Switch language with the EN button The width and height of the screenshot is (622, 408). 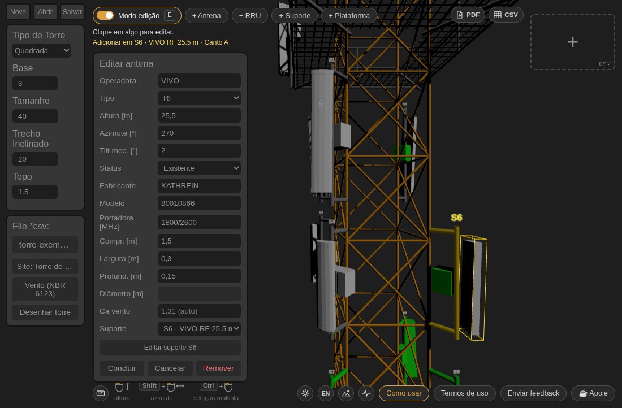tap(326, 393)
